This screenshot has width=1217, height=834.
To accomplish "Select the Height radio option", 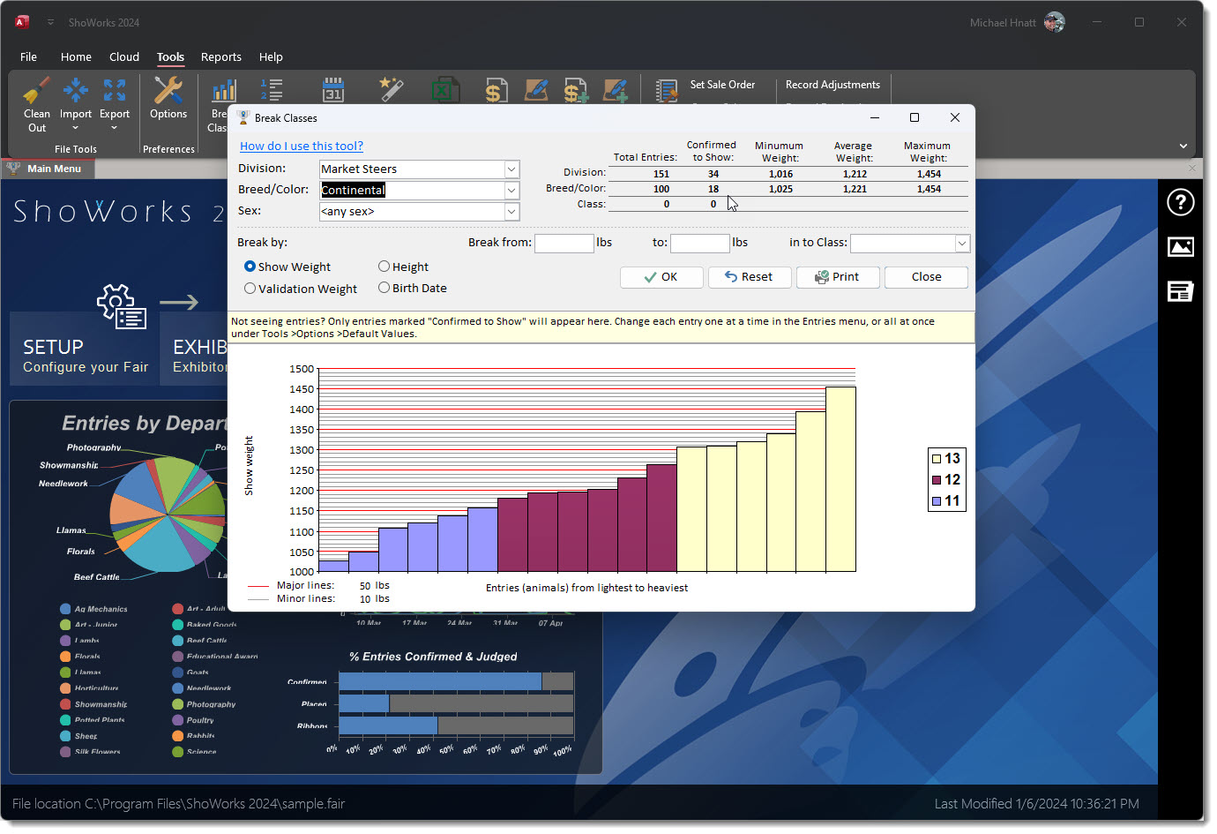I will pos(384,267).
